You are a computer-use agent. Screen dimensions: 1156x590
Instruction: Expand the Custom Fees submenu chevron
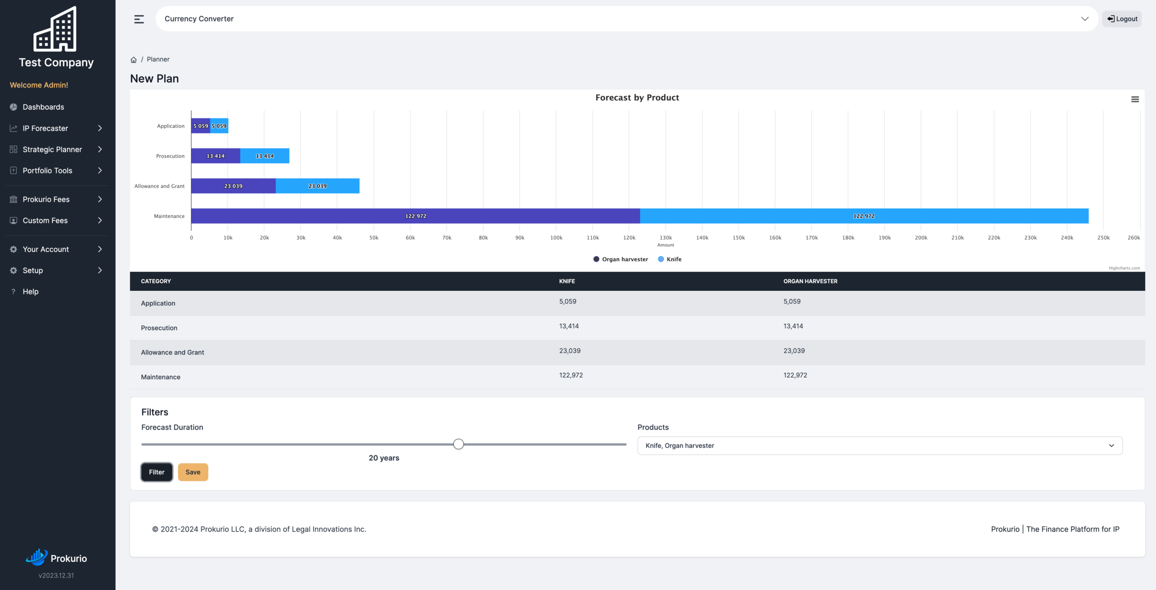coord(100,220)
